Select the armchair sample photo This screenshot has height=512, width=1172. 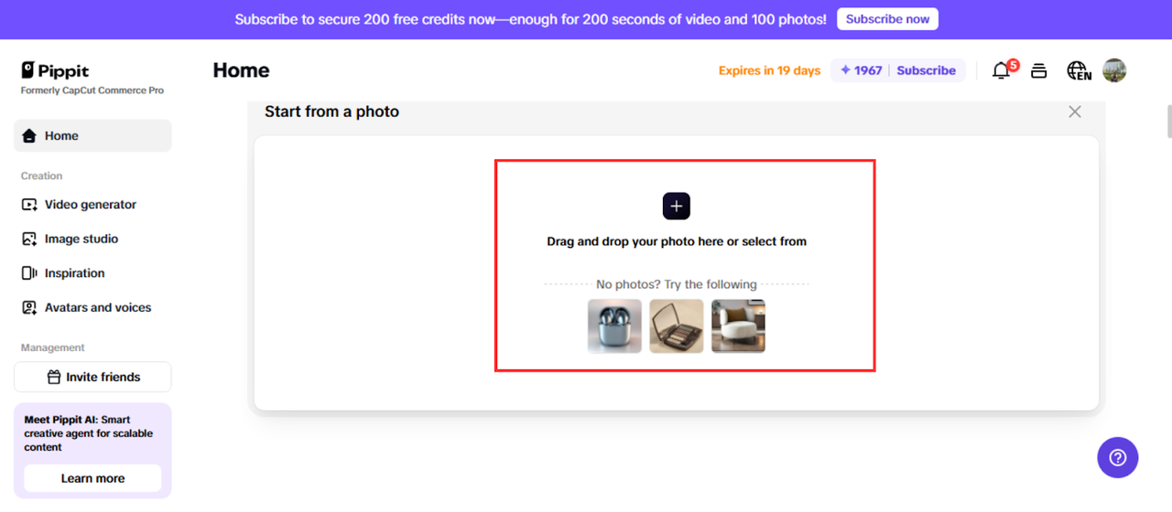tap(738, 326)
